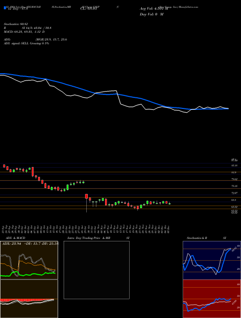Click the Avg Vol: 4.501 M text
The image size is (241, 318).
[154, 9]
